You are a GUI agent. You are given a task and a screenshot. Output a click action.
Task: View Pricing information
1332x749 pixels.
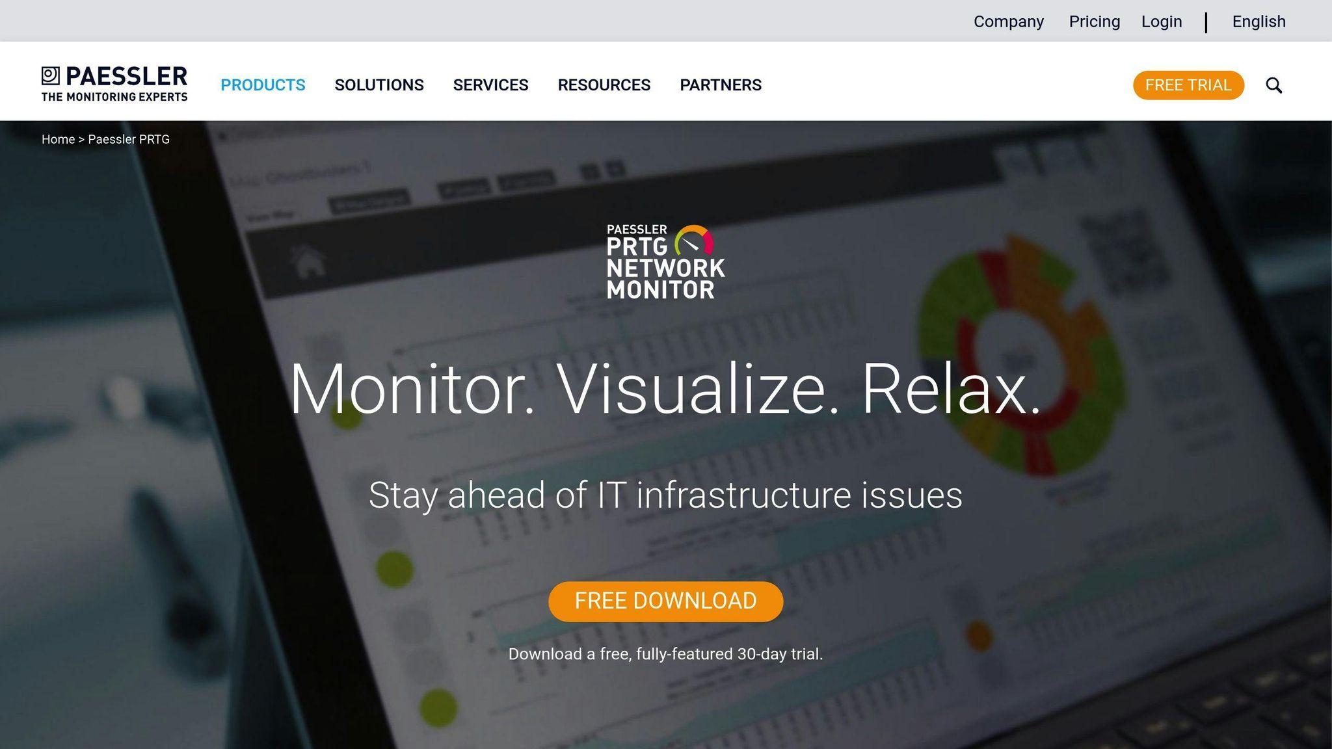point(1094,21)
